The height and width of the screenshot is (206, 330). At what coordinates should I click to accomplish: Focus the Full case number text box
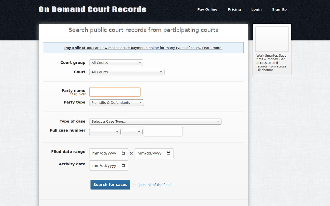click(x=163, y=132)
